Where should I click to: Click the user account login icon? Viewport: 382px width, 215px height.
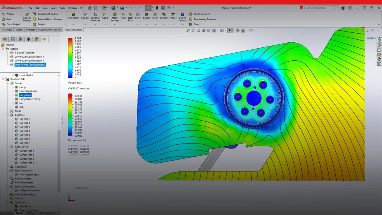(x=343, y=8)
